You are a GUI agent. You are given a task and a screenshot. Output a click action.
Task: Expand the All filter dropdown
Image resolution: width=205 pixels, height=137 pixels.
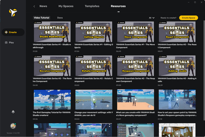pyautogui.click(x=152, y=18)
